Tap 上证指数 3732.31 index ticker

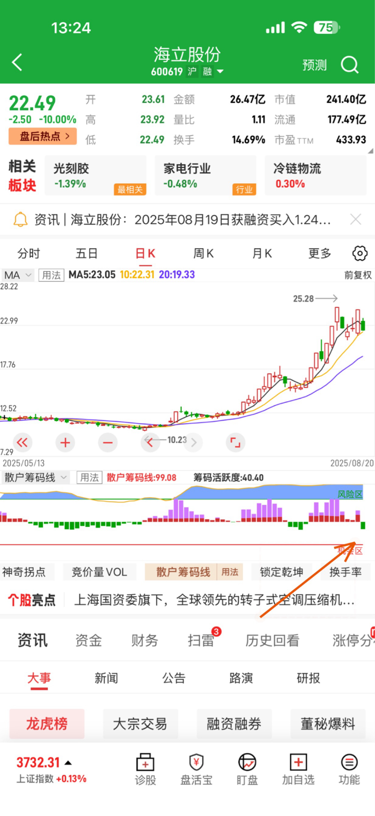click(x=51, y=769)
